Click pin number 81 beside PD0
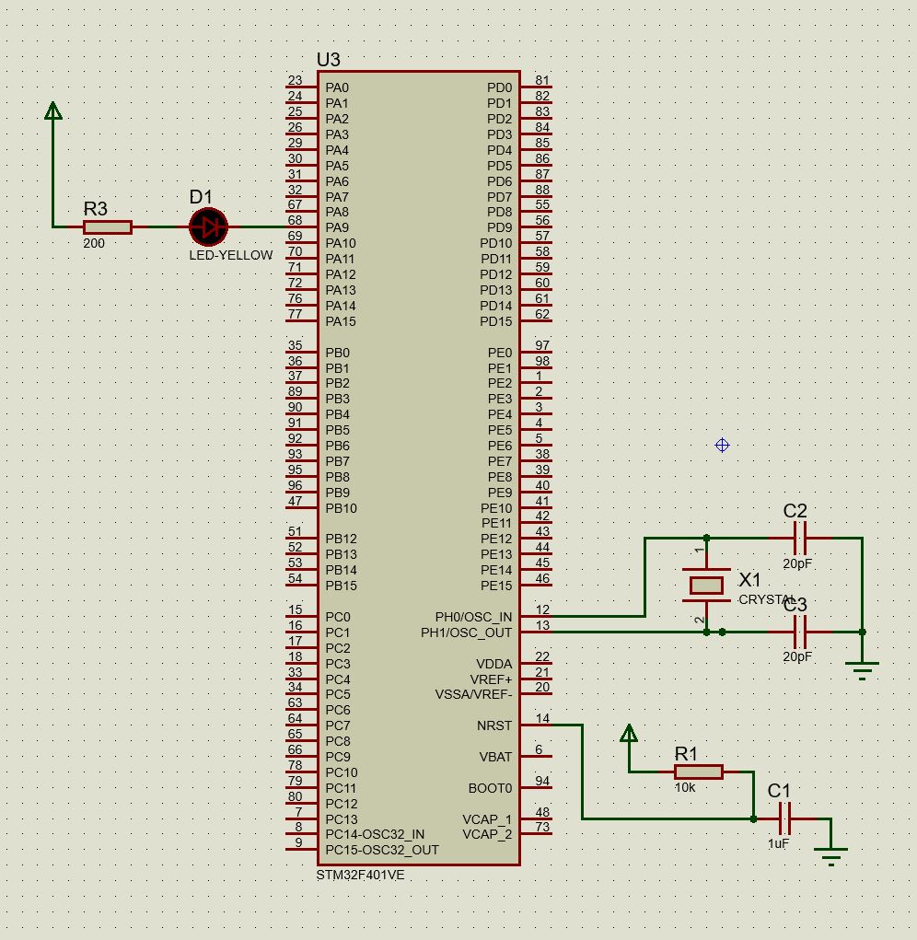This screenshot has width=917, height=940. pos(542,80)
